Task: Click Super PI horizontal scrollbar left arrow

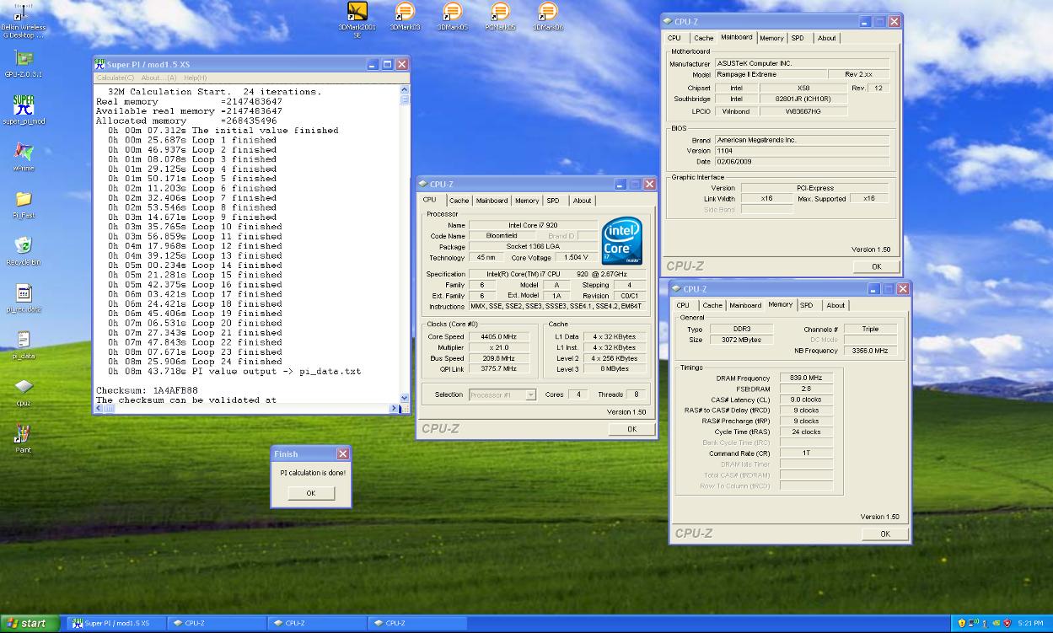Action: point(99,409)
